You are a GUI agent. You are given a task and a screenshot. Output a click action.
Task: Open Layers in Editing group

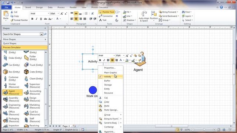tap(187, 16)
